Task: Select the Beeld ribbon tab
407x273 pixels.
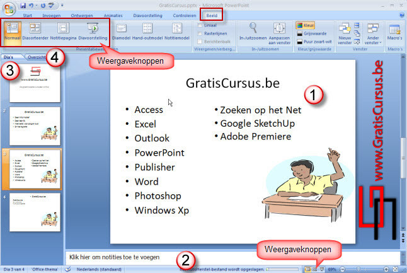Action: pos(212,16)
